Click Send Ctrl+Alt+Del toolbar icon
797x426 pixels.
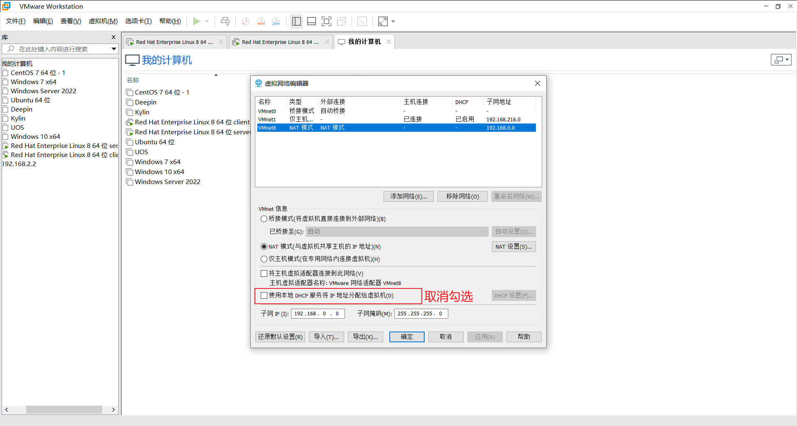point(225,21)
